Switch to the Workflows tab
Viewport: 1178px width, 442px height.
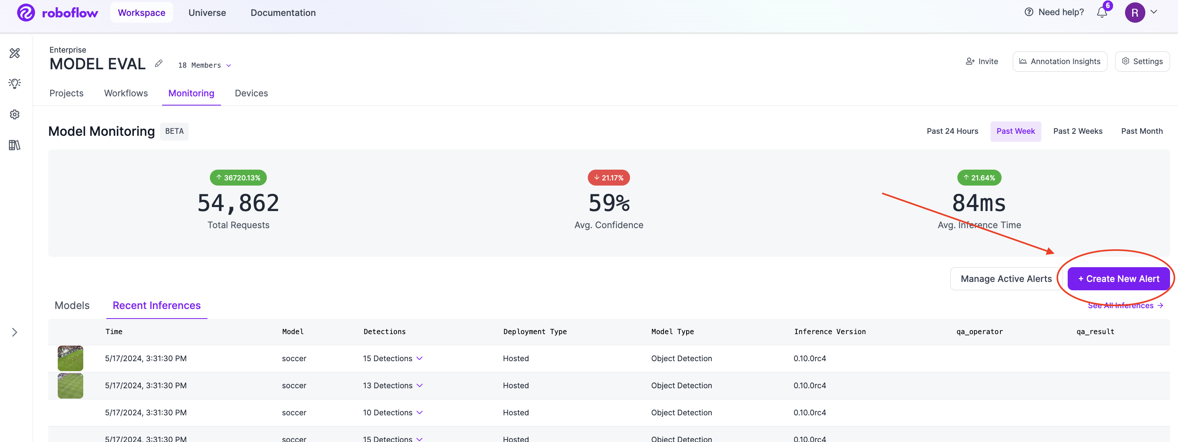click(x=126, y=93)
